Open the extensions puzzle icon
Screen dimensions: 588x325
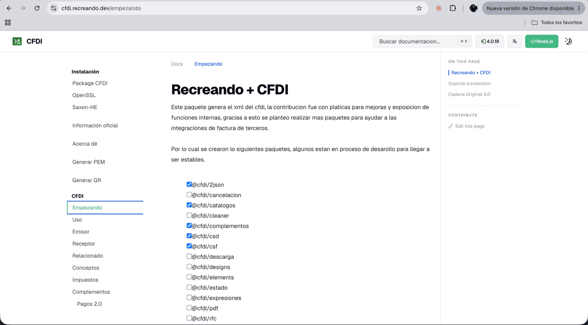(x=453, y=8)
